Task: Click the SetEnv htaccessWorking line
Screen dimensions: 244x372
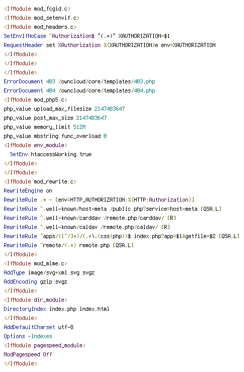Action: pos(50,154)
